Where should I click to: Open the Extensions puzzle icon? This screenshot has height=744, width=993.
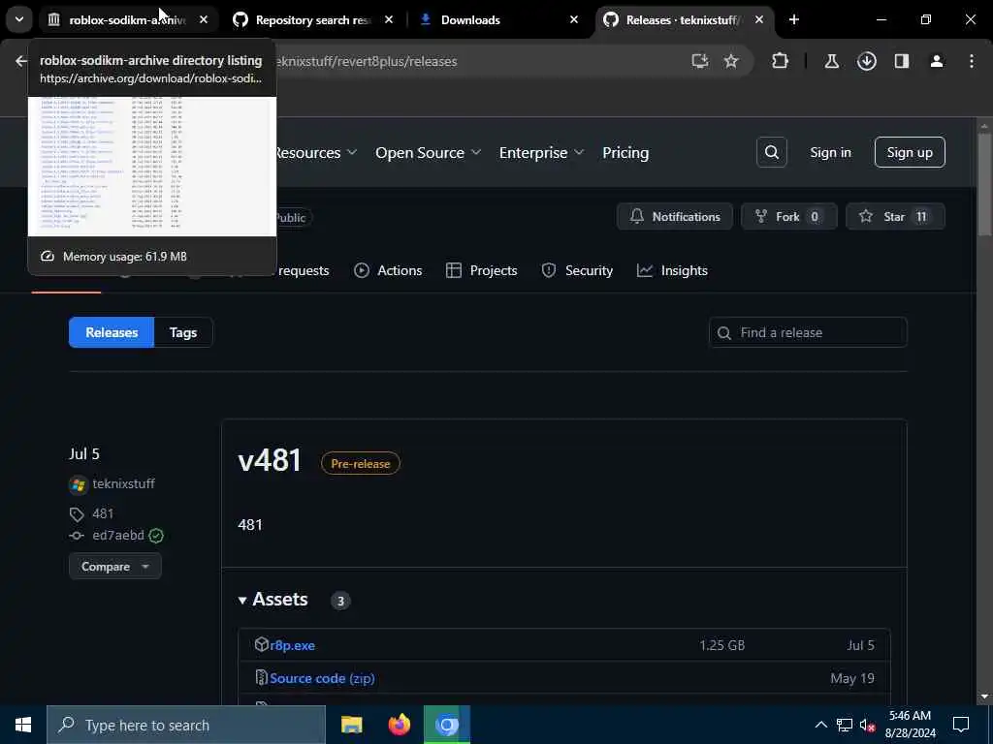(781, 61)
